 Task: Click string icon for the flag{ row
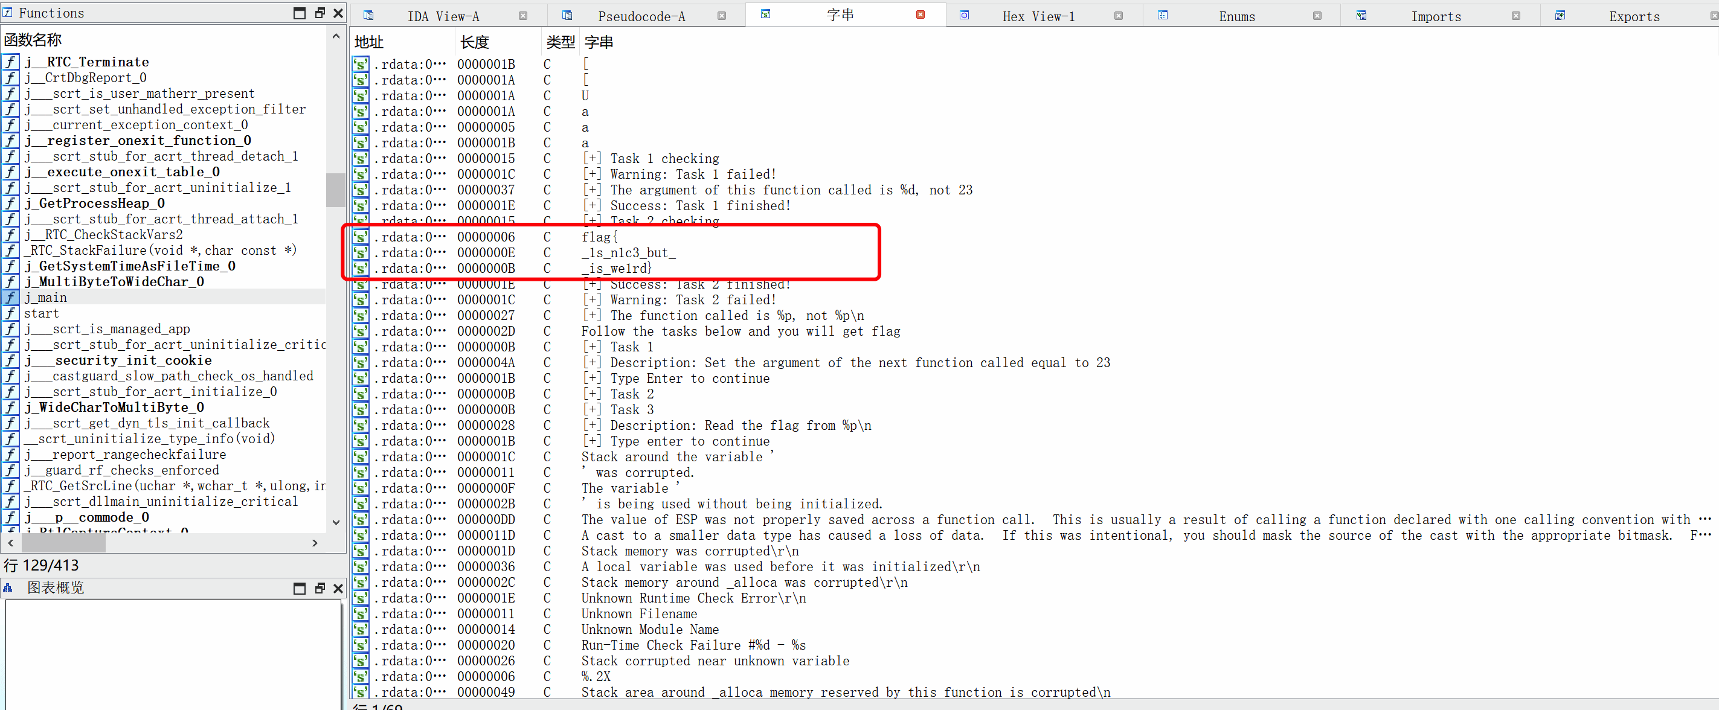pos(361,237)
